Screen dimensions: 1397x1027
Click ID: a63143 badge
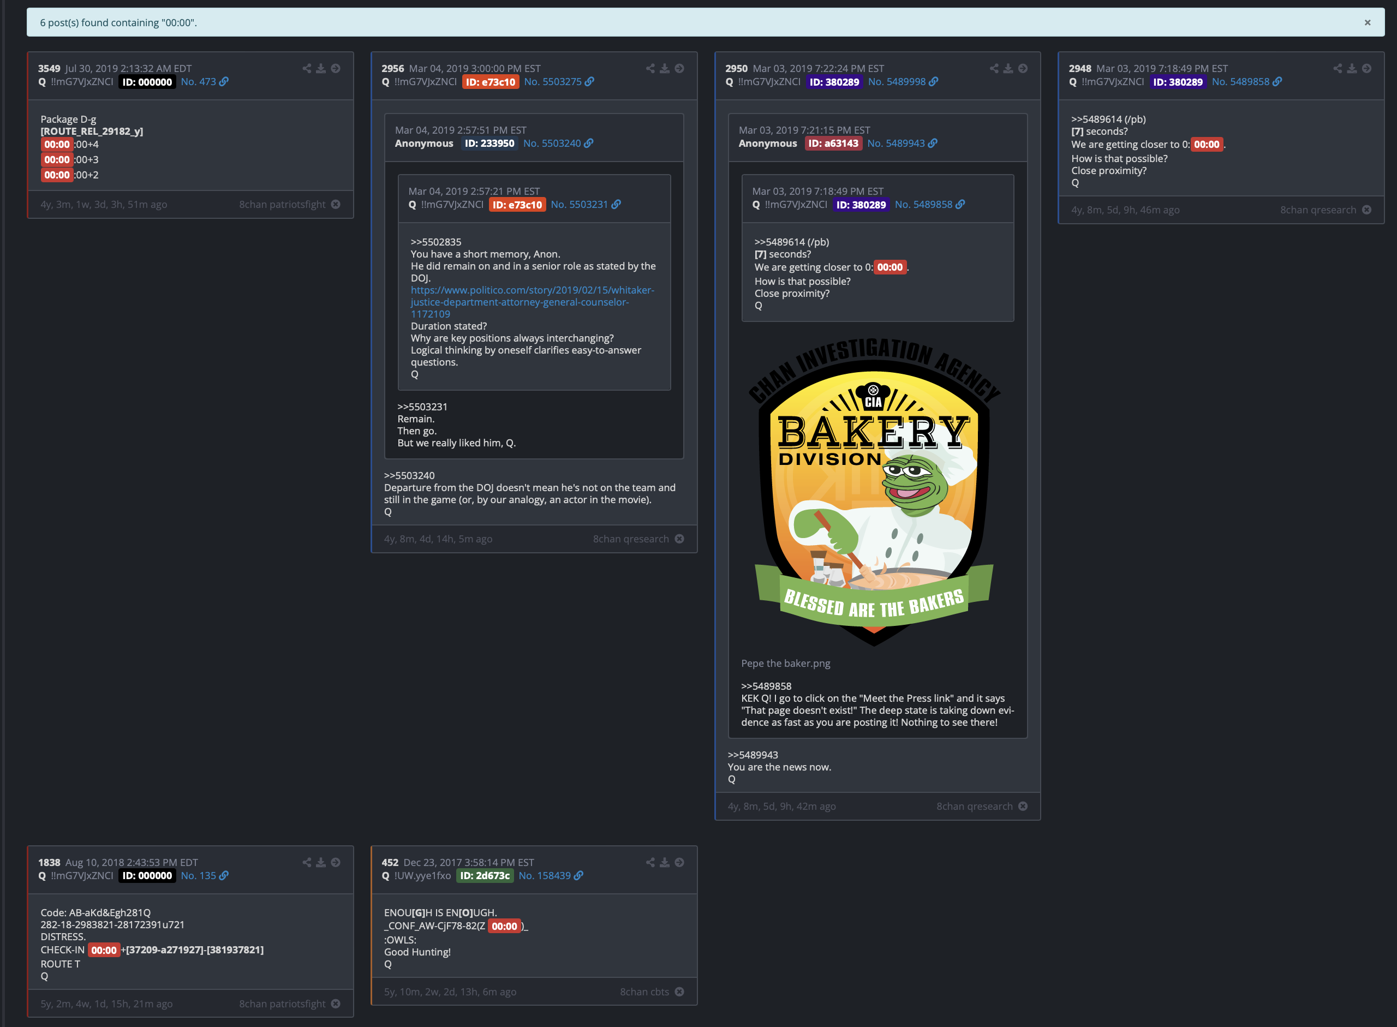point(833,143)
